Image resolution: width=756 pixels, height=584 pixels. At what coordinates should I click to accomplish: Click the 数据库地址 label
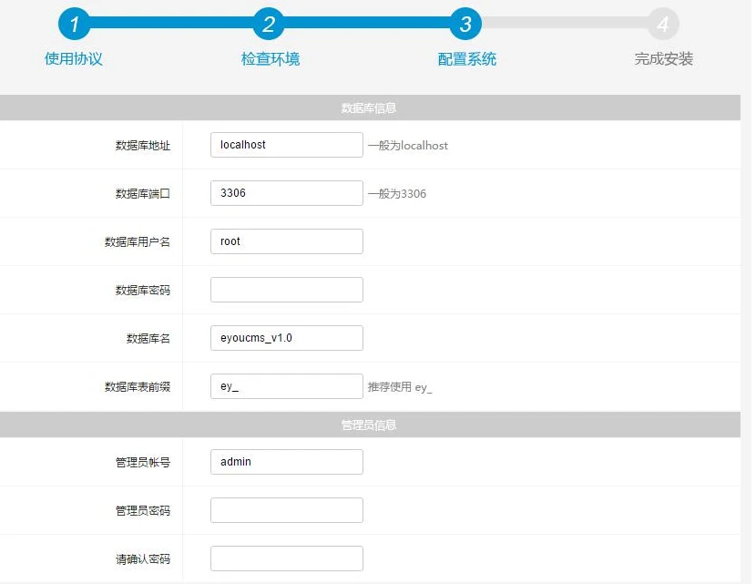coord(143,145)
